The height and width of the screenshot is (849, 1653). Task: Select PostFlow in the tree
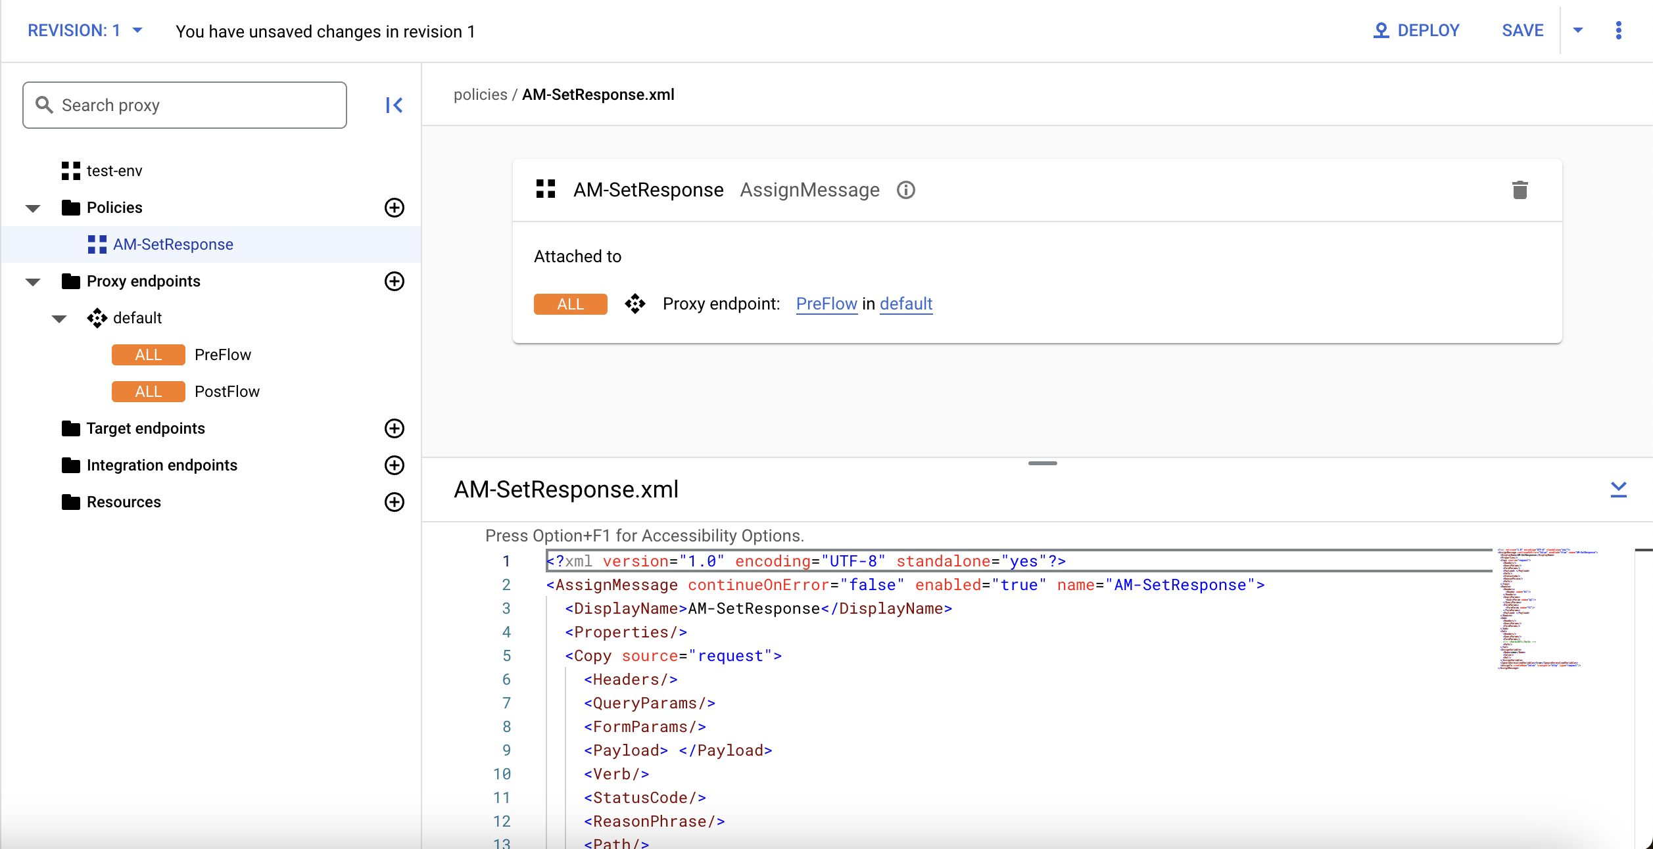[226, 392]
